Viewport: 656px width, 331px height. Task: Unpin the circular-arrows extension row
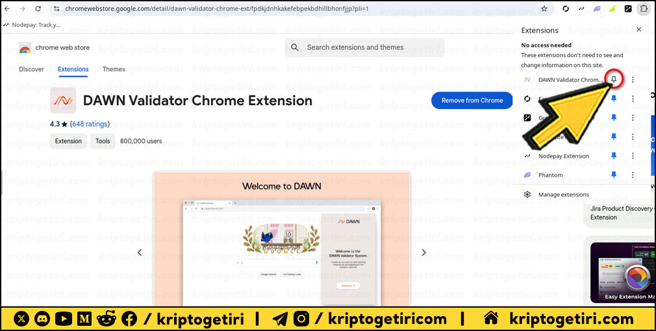[614, 99]
